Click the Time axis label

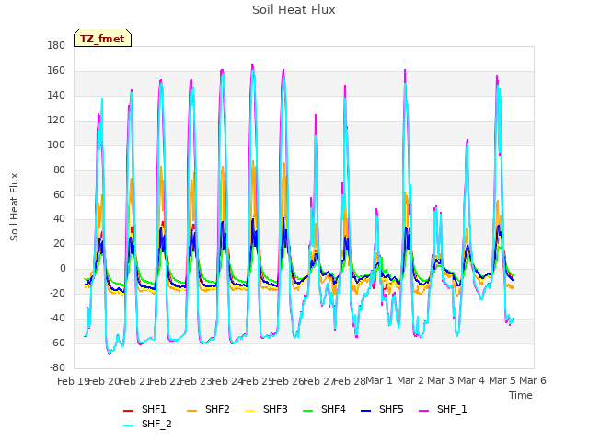(x=521, y=395)
